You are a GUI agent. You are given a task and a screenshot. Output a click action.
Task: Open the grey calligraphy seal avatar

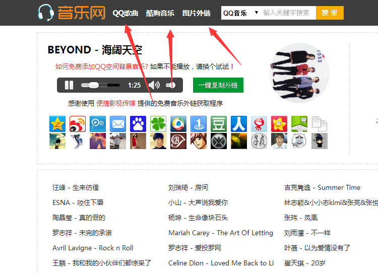259,141
